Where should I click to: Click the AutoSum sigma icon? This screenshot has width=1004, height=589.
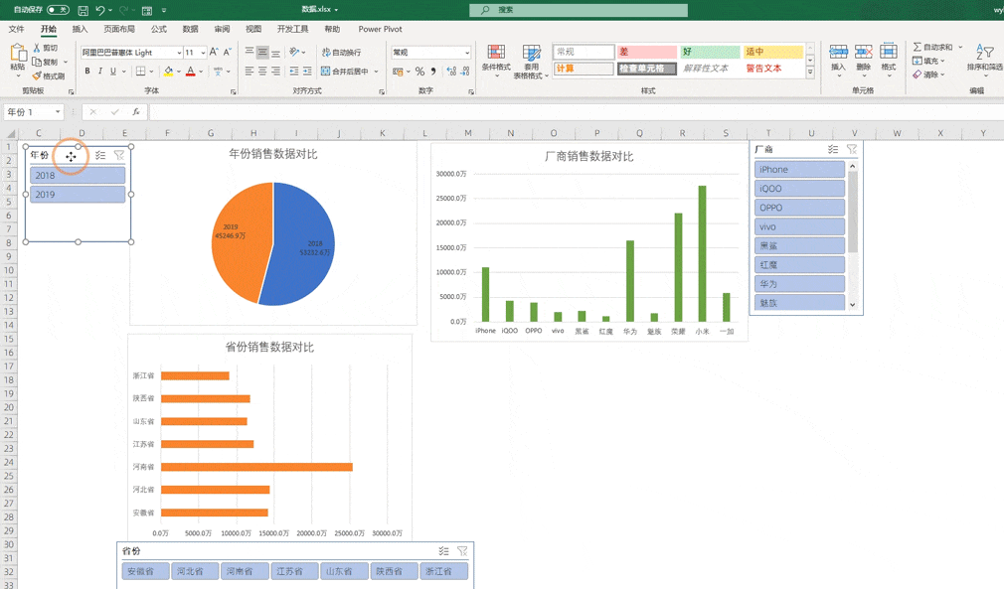point(917,47)
